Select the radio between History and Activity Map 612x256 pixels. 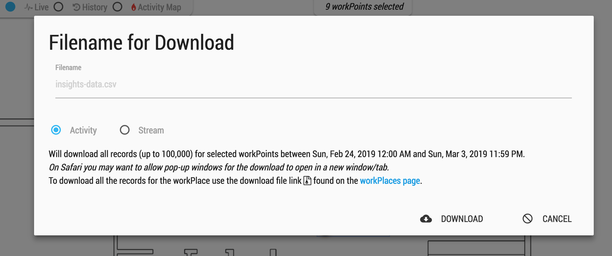click(x=117, y=7)
